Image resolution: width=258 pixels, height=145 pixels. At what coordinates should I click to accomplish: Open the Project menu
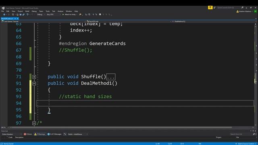(20, 11)
